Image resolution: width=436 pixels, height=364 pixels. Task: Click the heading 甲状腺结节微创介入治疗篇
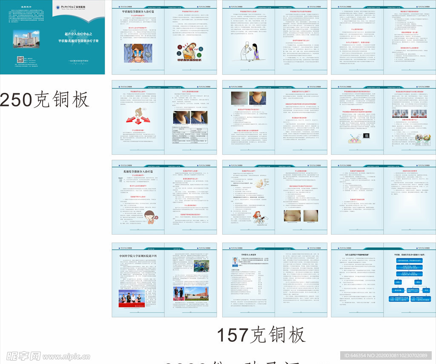click(138, 11)
